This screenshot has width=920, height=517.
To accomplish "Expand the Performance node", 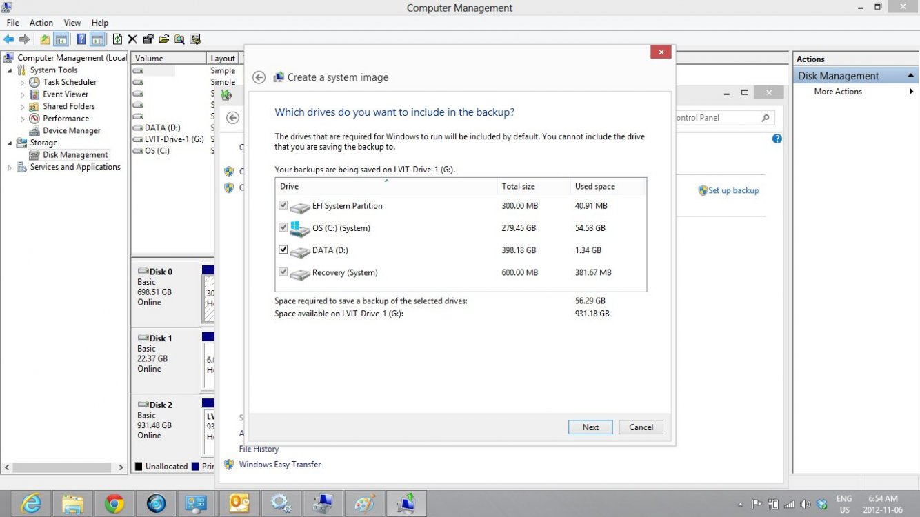I will point(22,119).
